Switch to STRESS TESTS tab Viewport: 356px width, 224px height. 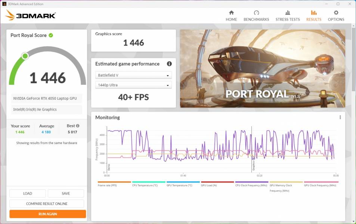(x=287, y=16)
